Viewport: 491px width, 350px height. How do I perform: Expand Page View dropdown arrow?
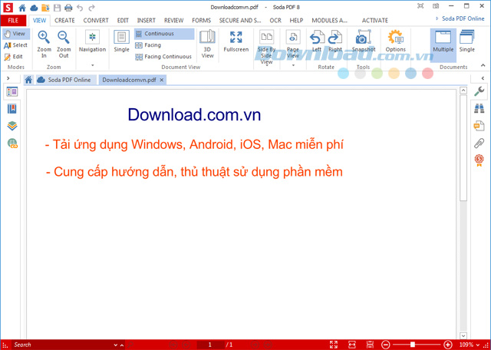click(293, 65)
